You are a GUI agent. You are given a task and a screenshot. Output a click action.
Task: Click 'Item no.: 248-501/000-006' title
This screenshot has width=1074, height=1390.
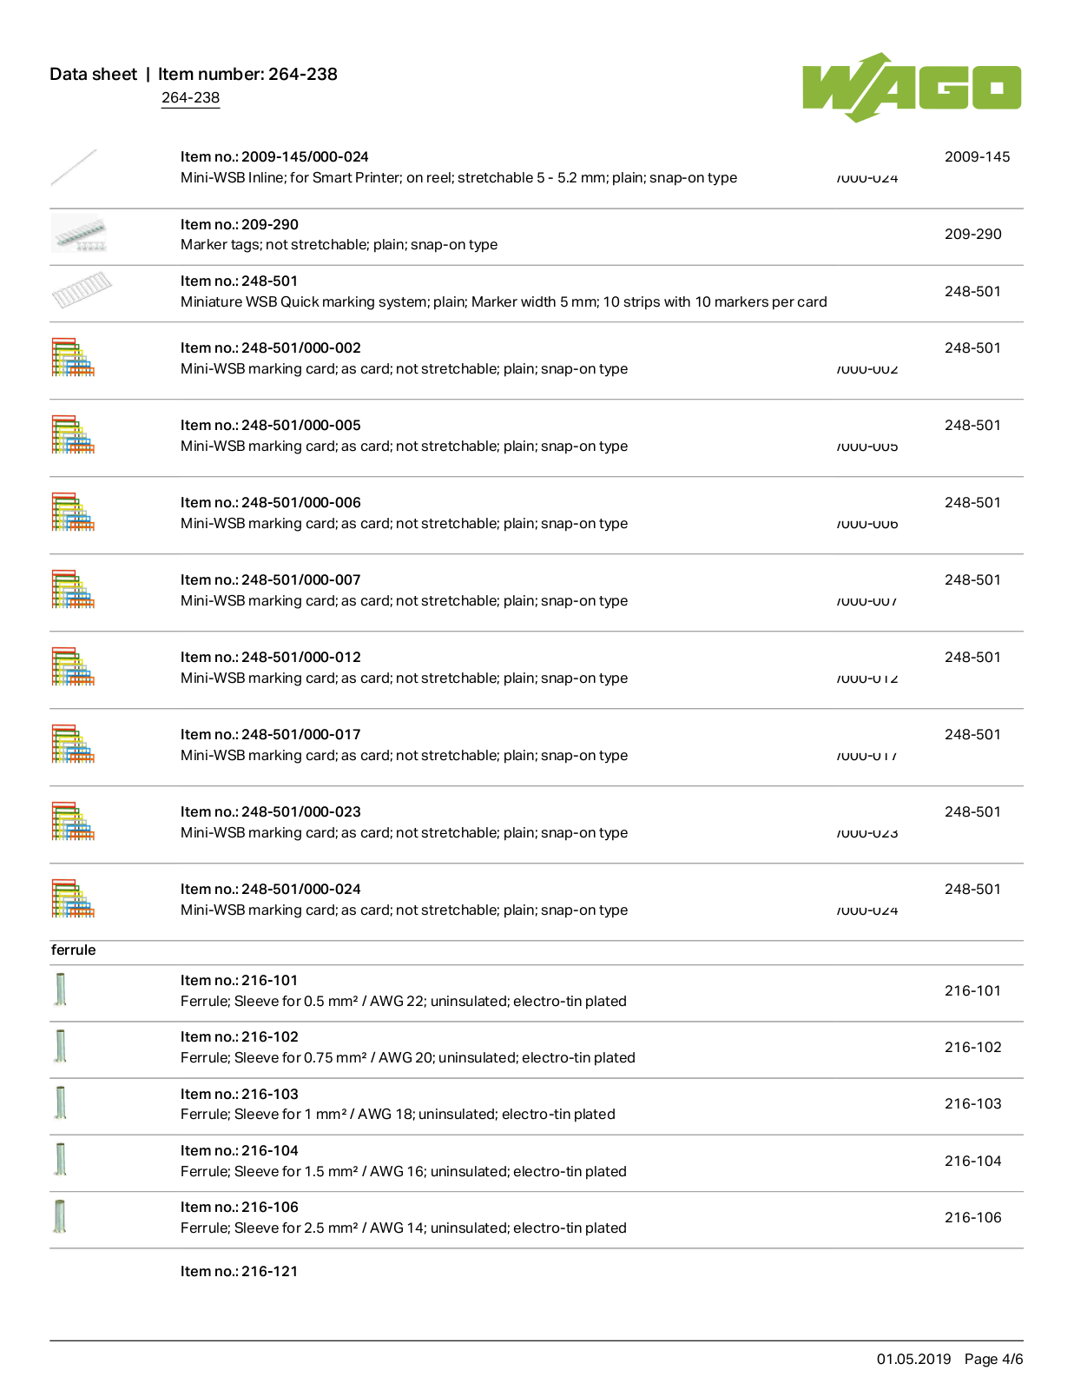[x=271, y=503]
